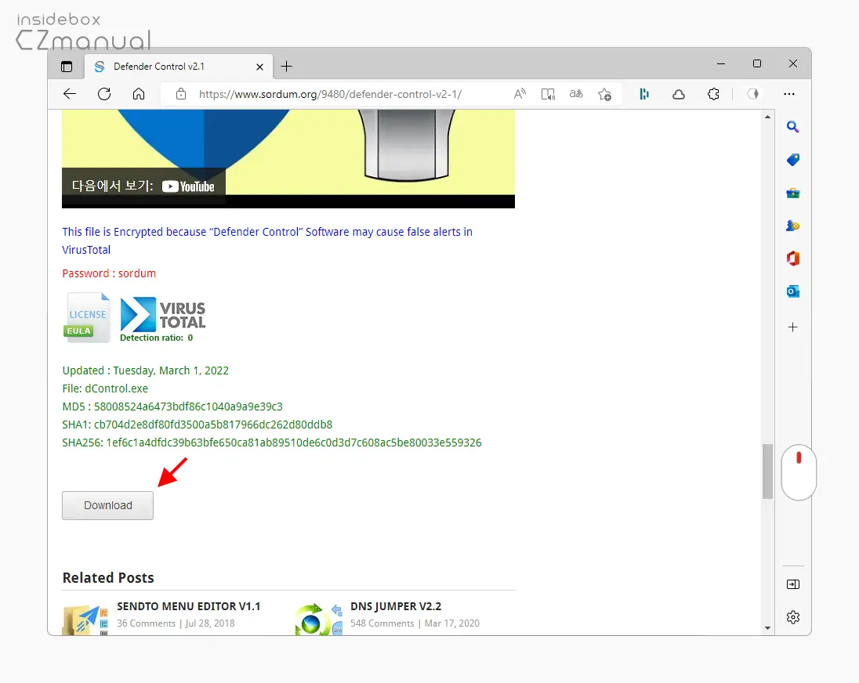Screen dimensions: 859x683
Task: Open SendTo Menu Editor v1.1 post
Action: (x=188, y=606)
